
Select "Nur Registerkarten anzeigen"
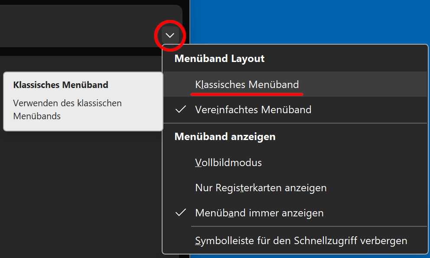(x=261, y=188)
